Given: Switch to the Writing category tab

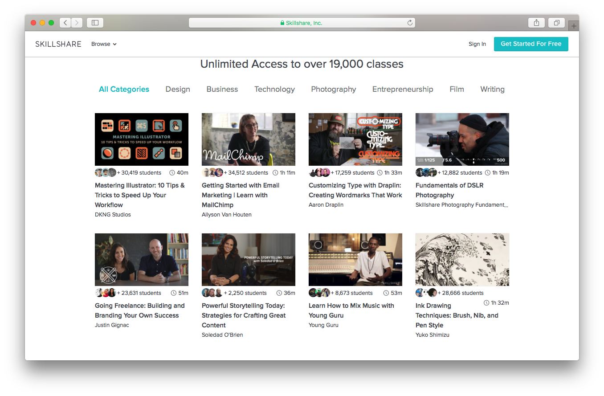Looking at the screenshot, I should tap(492, 89).
